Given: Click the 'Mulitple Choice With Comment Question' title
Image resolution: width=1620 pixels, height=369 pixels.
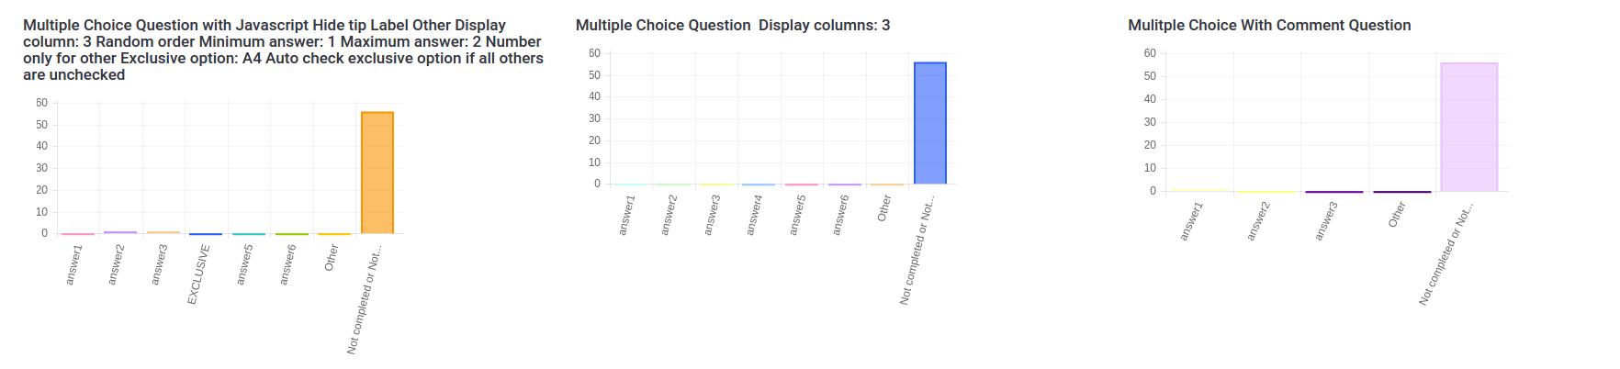Looking at the screenshot, I should [1268, 26].
